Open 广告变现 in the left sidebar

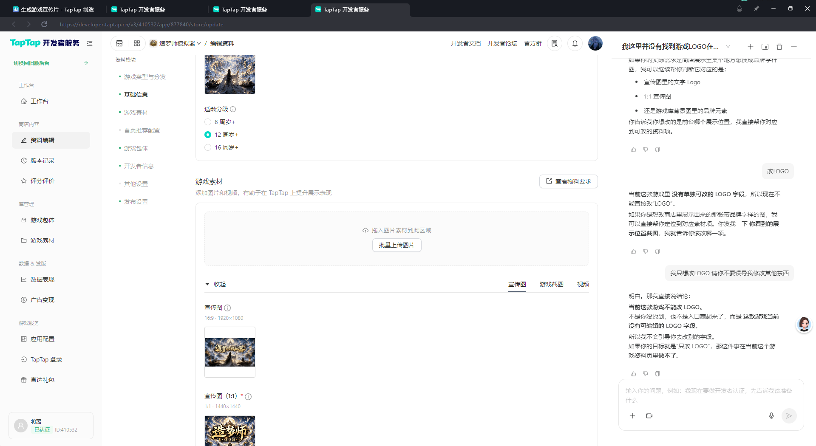(51, 300)
